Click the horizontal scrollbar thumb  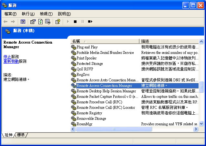[114, 129]
